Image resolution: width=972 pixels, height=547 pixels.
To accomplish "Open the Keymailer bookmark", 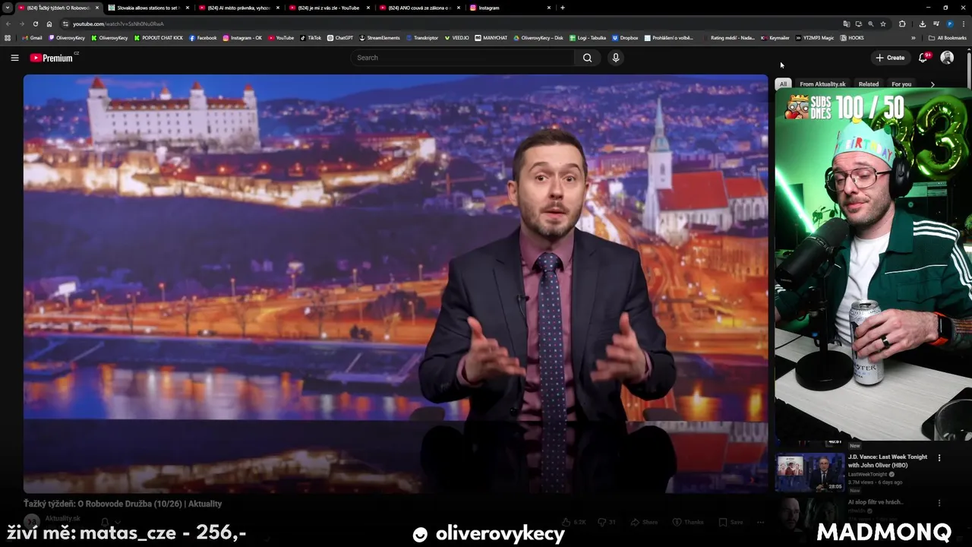I will (775, 38).
